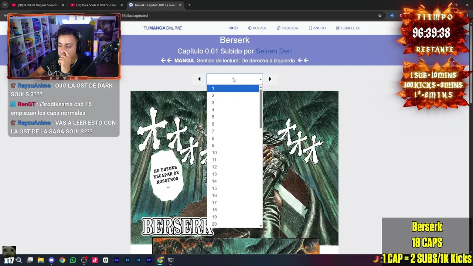The image size is (473, 266).
Task: Switch to active Chrome profile window icon
Action: point(160,260)
